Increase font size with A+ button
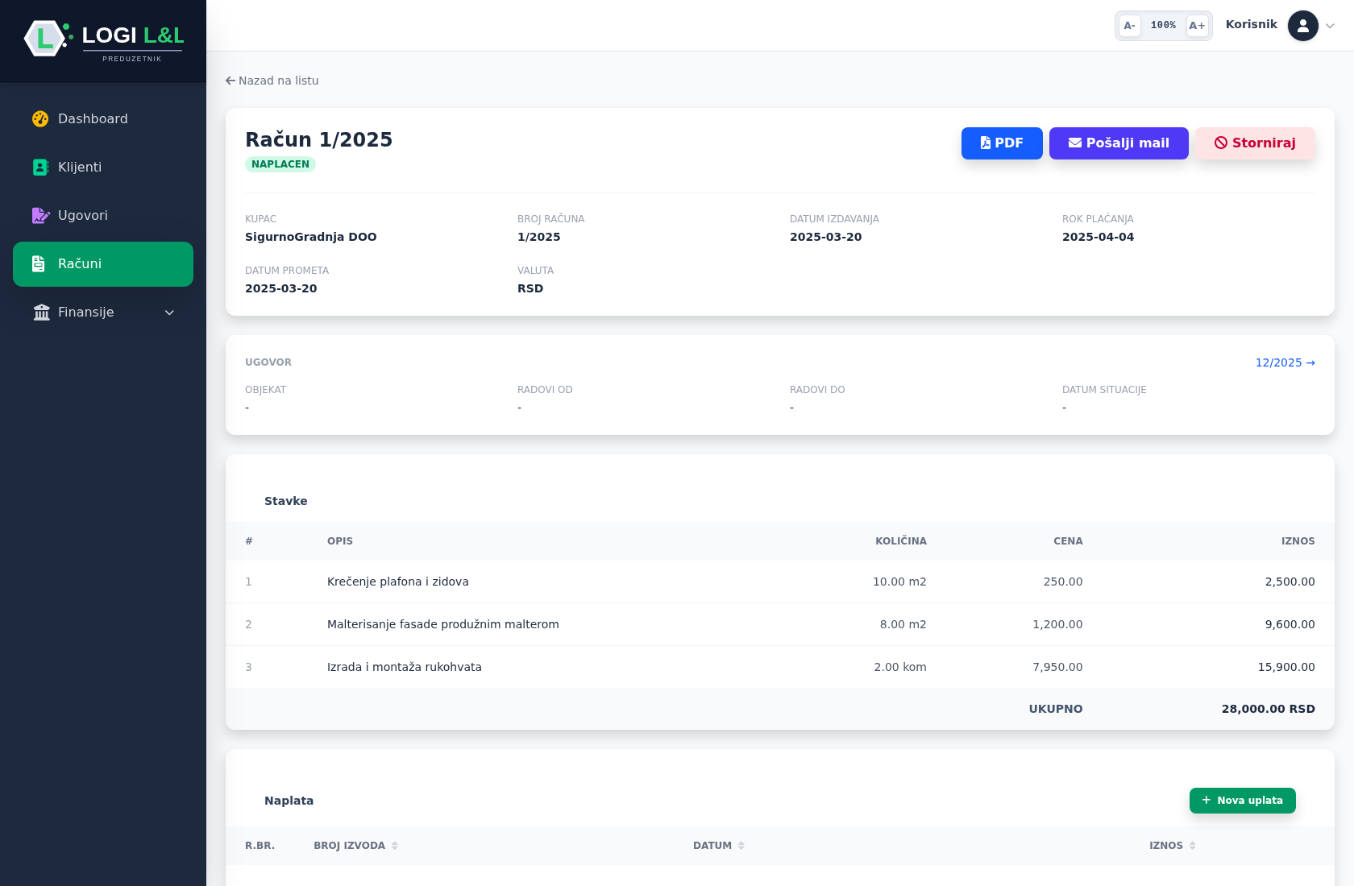The width and height of the screenshot is (1354, 886). [x=1198, y=26]
